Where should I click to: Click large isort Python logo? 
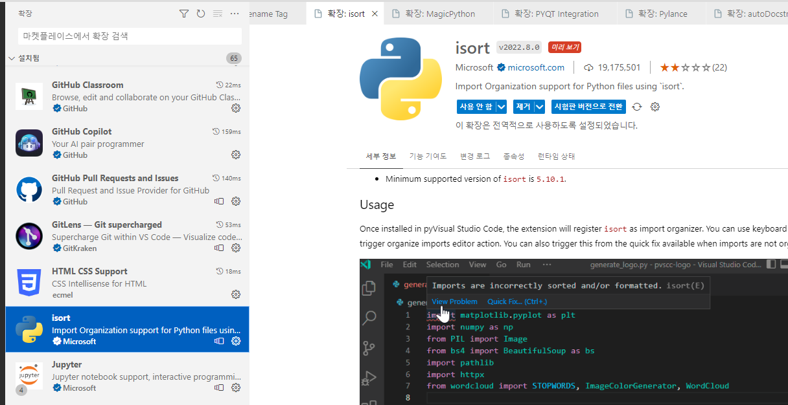coord(400,79)
